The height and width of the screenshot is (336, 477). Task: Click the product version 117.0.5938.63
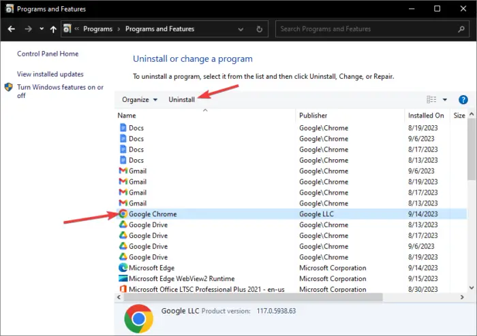[x=276, y=311]
